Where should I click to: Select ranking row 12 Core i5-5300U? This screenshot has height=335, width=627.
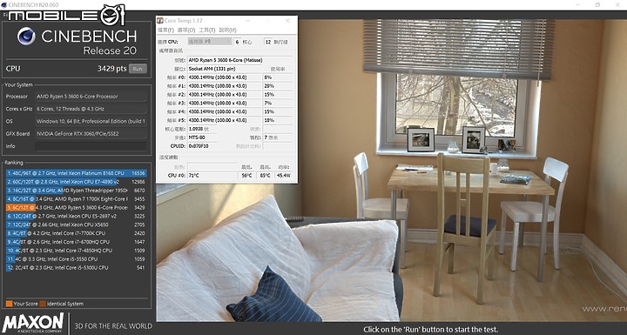[x=76, y=268]
